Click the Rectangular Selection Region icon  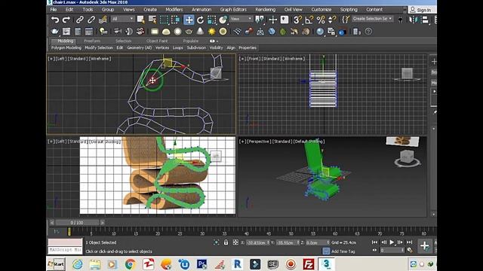pyautogui.click(x=164, y=20)
